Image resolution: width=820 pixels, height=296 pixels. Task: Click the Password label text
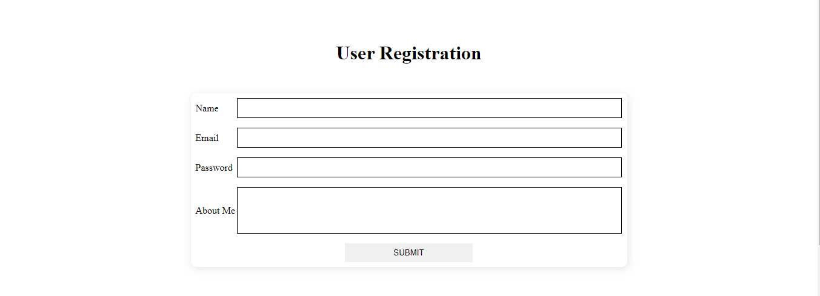[x=214, y=168]
